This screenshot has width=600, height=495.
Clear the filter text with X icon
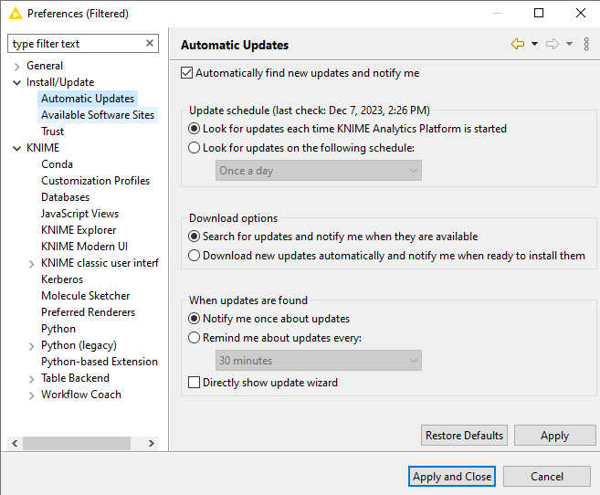pos(150,43)
